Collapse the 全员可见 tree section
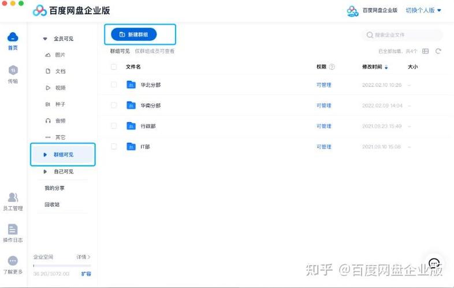 click(x=45, y=39)
